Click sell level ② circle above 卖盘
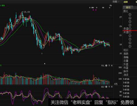 (x=130, y=25)
